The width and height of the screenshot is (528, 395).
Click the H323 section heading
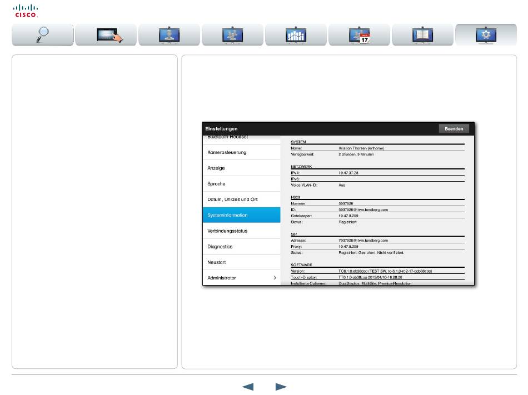pos(295,197)
